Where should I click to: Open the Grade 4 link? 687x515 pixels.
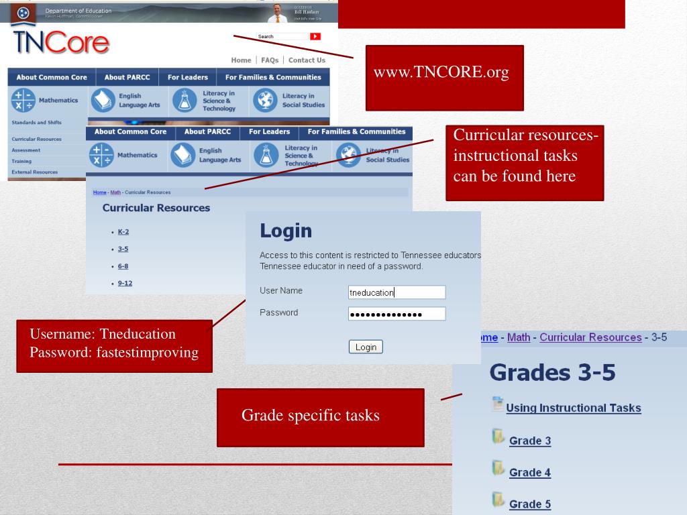pos(530,473)
